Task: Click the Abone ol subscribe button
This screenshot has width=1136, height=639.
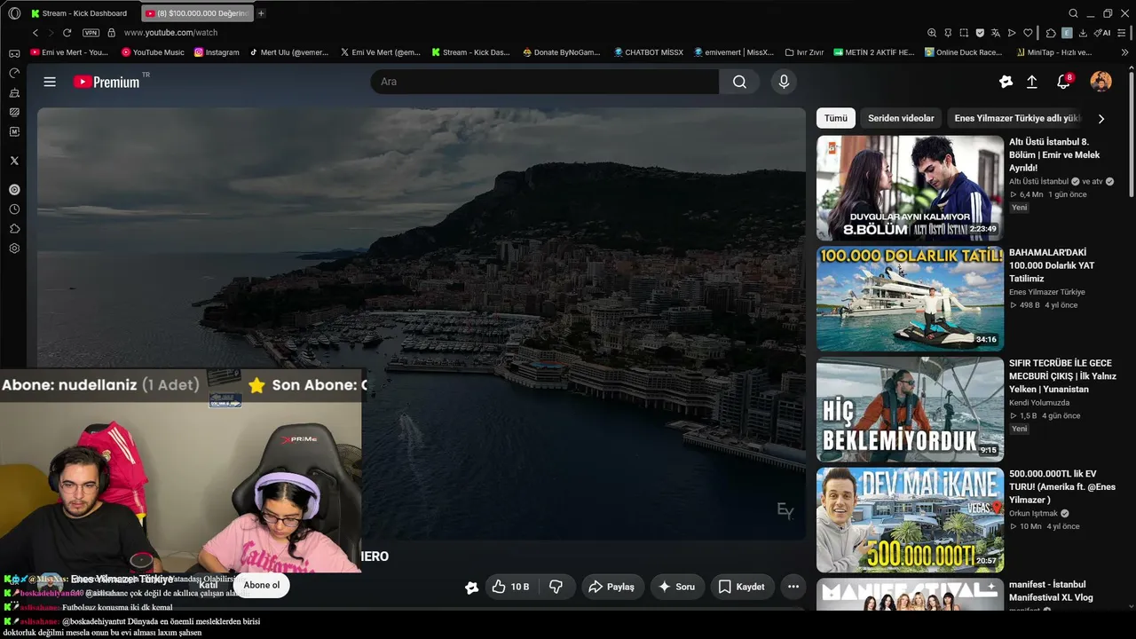Action: coord(262,585)
